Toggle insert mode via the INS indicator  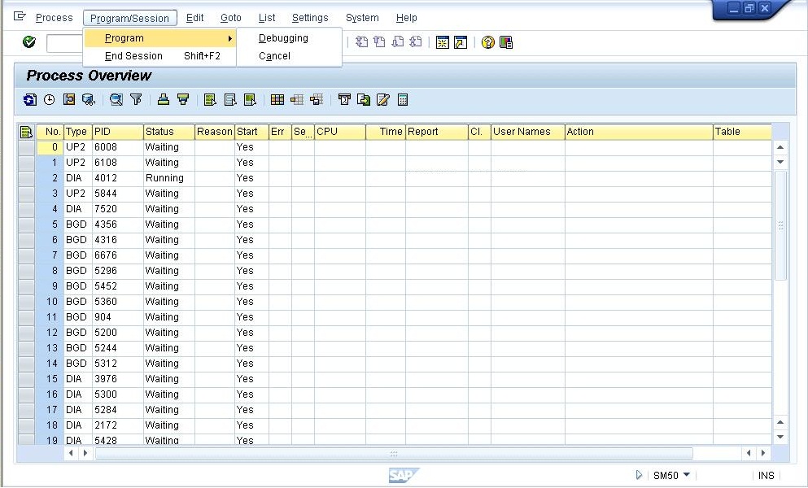click(x=766, y=475)
